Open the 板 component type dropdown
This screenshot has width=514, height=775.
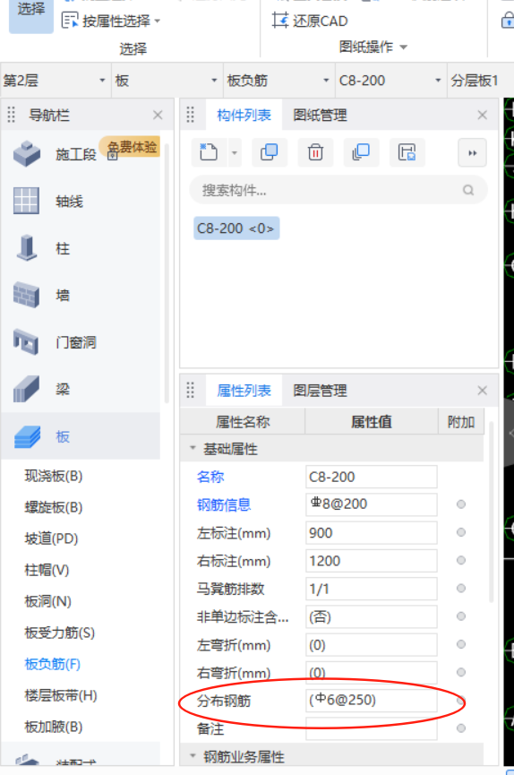point(214,80)
